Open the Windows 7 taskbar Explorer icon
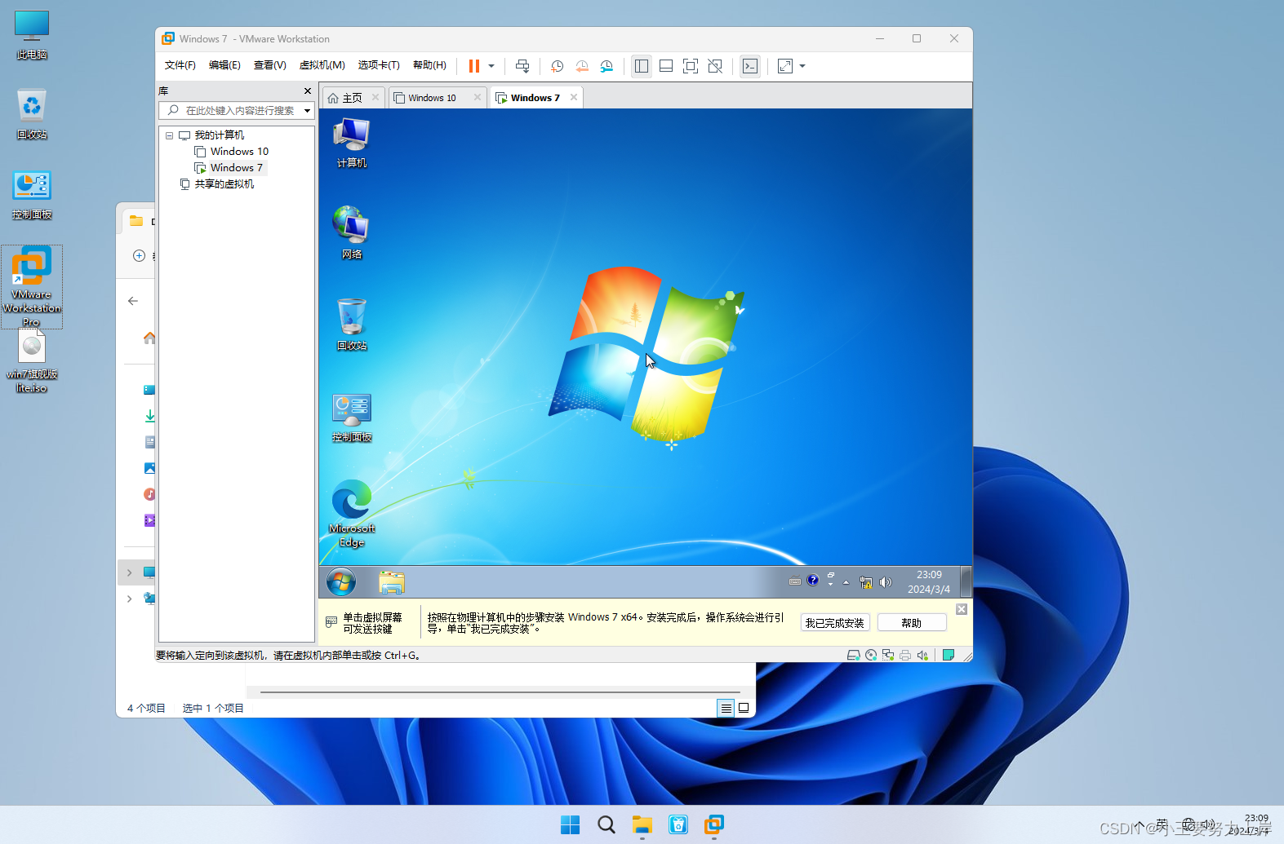The height and width of the screenshot is (844, 1284). (392, 582)
